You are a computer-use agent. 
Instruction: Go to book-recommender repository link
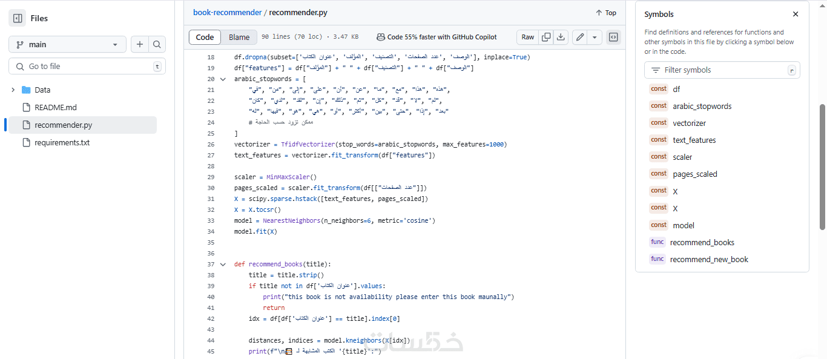(227, 12)
